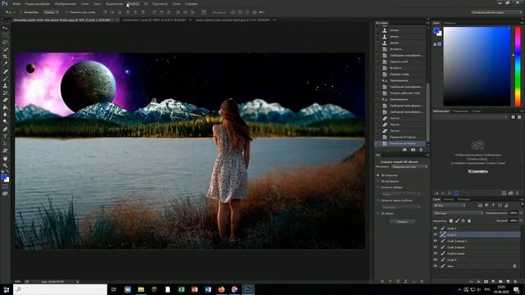Click the layer opacity value field
525x295 pixels.
514,213
